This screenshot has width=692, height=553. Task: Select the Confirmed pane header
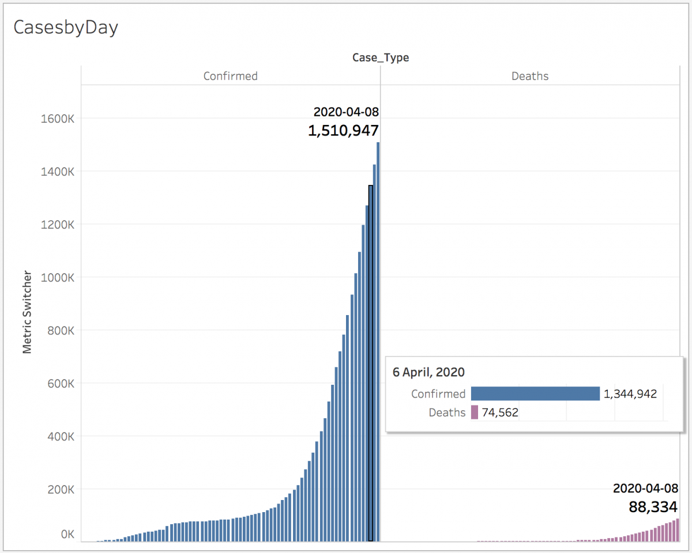(230, 75)
